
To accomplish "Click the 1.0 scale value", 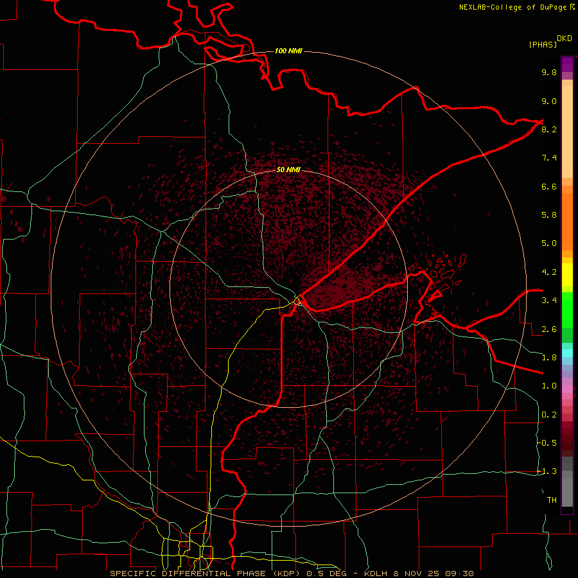I will tap(549, 386).
